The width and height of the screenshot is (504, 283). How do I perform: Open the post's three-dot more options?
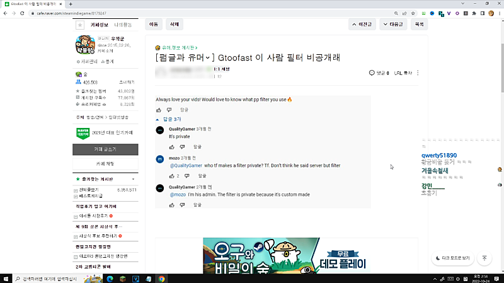(x=418, y=73)
